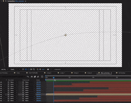
Task: Click the top layer's 100.0% stretch value
Action: click(x=39, y=82)
